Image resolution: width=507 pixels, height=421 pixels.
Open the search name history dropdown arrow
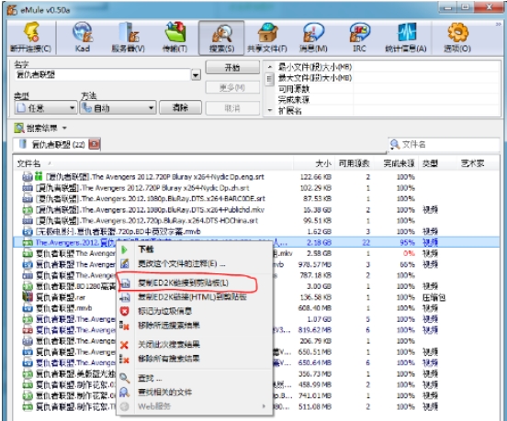tap(196, 75)
